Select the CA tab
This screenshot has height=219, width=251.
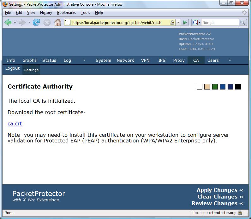(x=196, y=61)
